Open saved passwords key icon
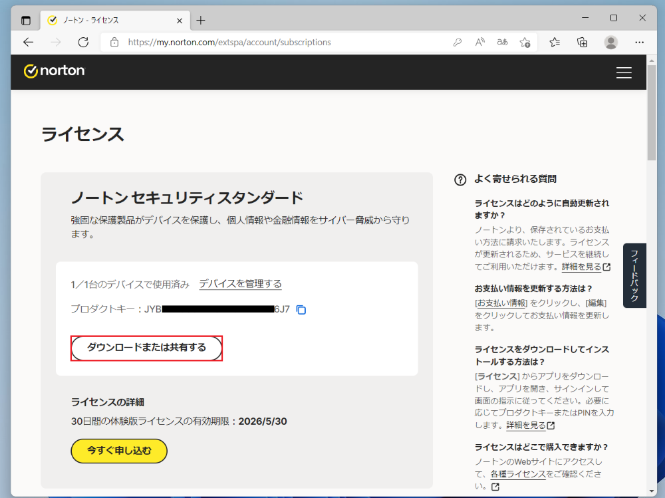The height and width of the screenshot is (498, 665). coord(458,42)
